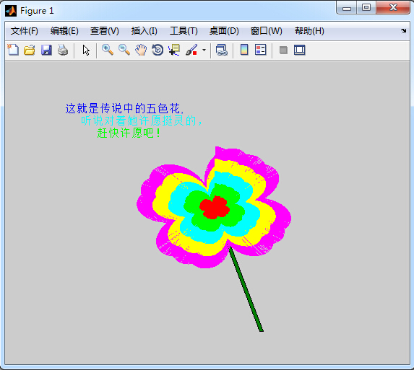The image size is (414, 370).
Task: Open the 插入(I) menu
Action: pos(145,31)
